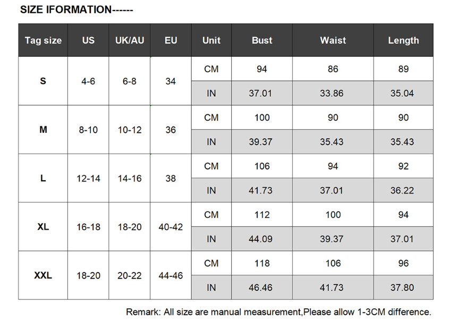This screenshot has height=320, width=449.
Task: Select the L row length 36.22 cell
Action: (x=403, y=190)
